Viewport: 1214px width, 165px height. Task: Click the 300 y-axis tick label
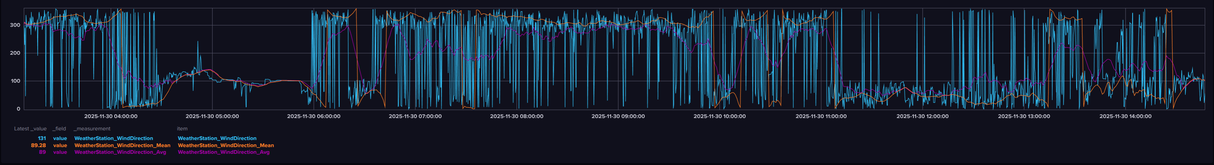pyautogui.click(x=15, y=25)
